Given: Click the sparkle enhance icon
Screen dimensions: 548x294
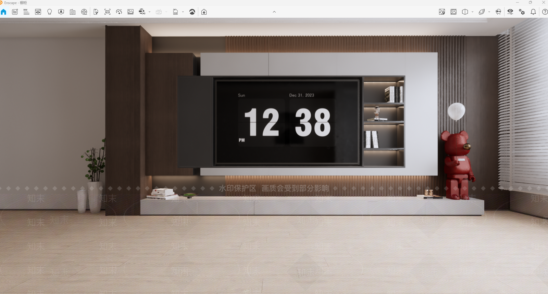Looking at the screenshot, I should pyautogui.click(x=119, y=12).
